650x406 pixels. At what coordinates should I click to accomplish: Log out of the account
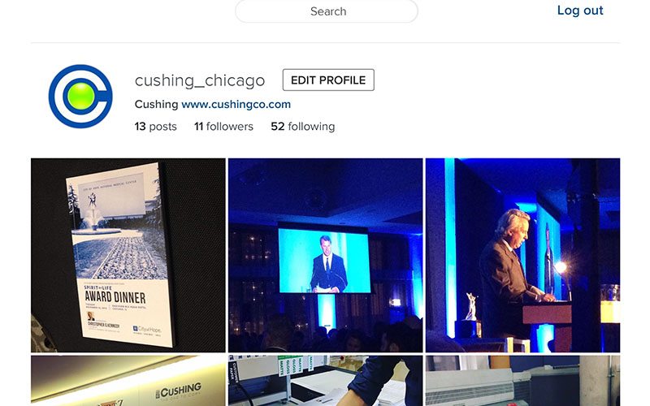pos(580,11)
